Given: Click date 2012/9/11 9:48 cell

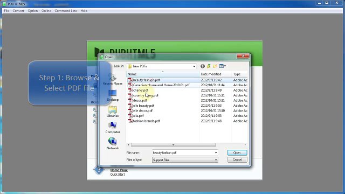Looking at the screenshot, I should [x=211, y=121].
